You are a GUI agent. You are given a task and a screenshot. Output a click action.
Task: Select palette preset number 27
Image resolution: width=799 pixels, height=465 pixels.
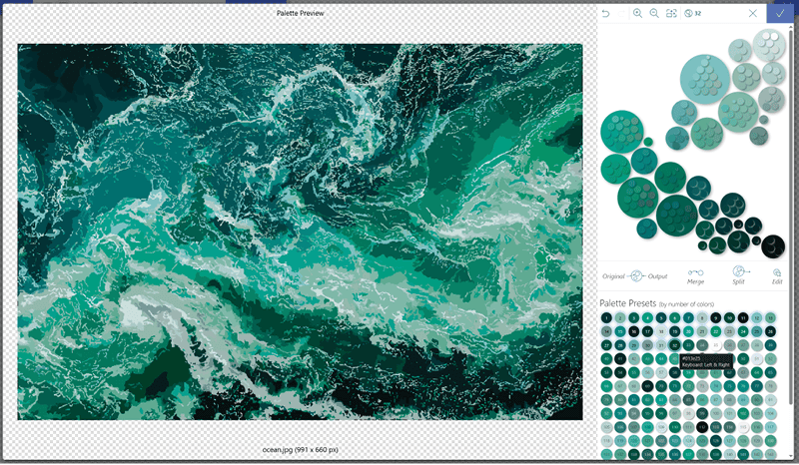click(606, 345)
